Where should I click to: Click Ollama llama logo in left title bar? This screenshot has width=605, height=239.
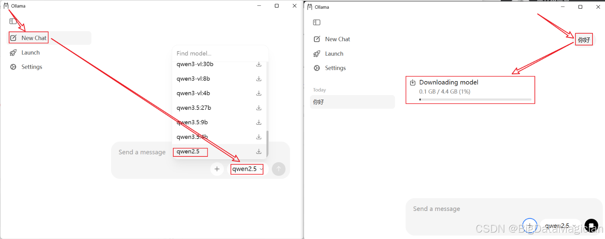[6, 6]
